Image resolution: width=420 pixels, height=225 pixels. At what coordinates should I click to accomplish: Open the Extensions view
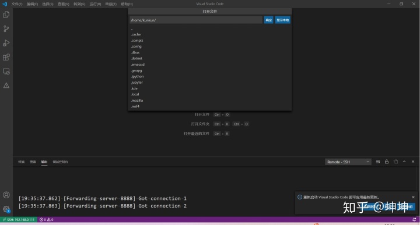coord(6,57)
